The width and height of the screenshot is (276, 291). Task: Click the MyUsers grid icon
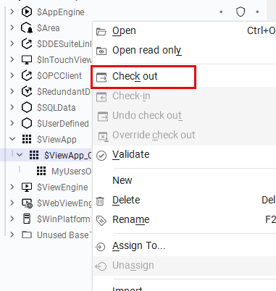(41, 171)
